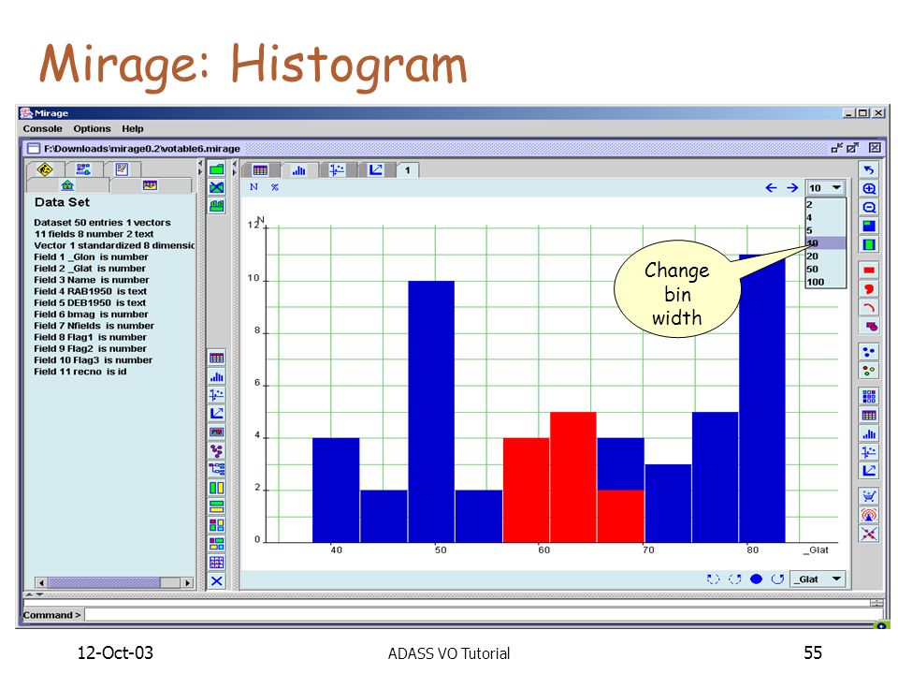The height and width of the screenshot is (674, 898).
Task: Open the _Glat axis field dropdown
Action: point(818,579)
